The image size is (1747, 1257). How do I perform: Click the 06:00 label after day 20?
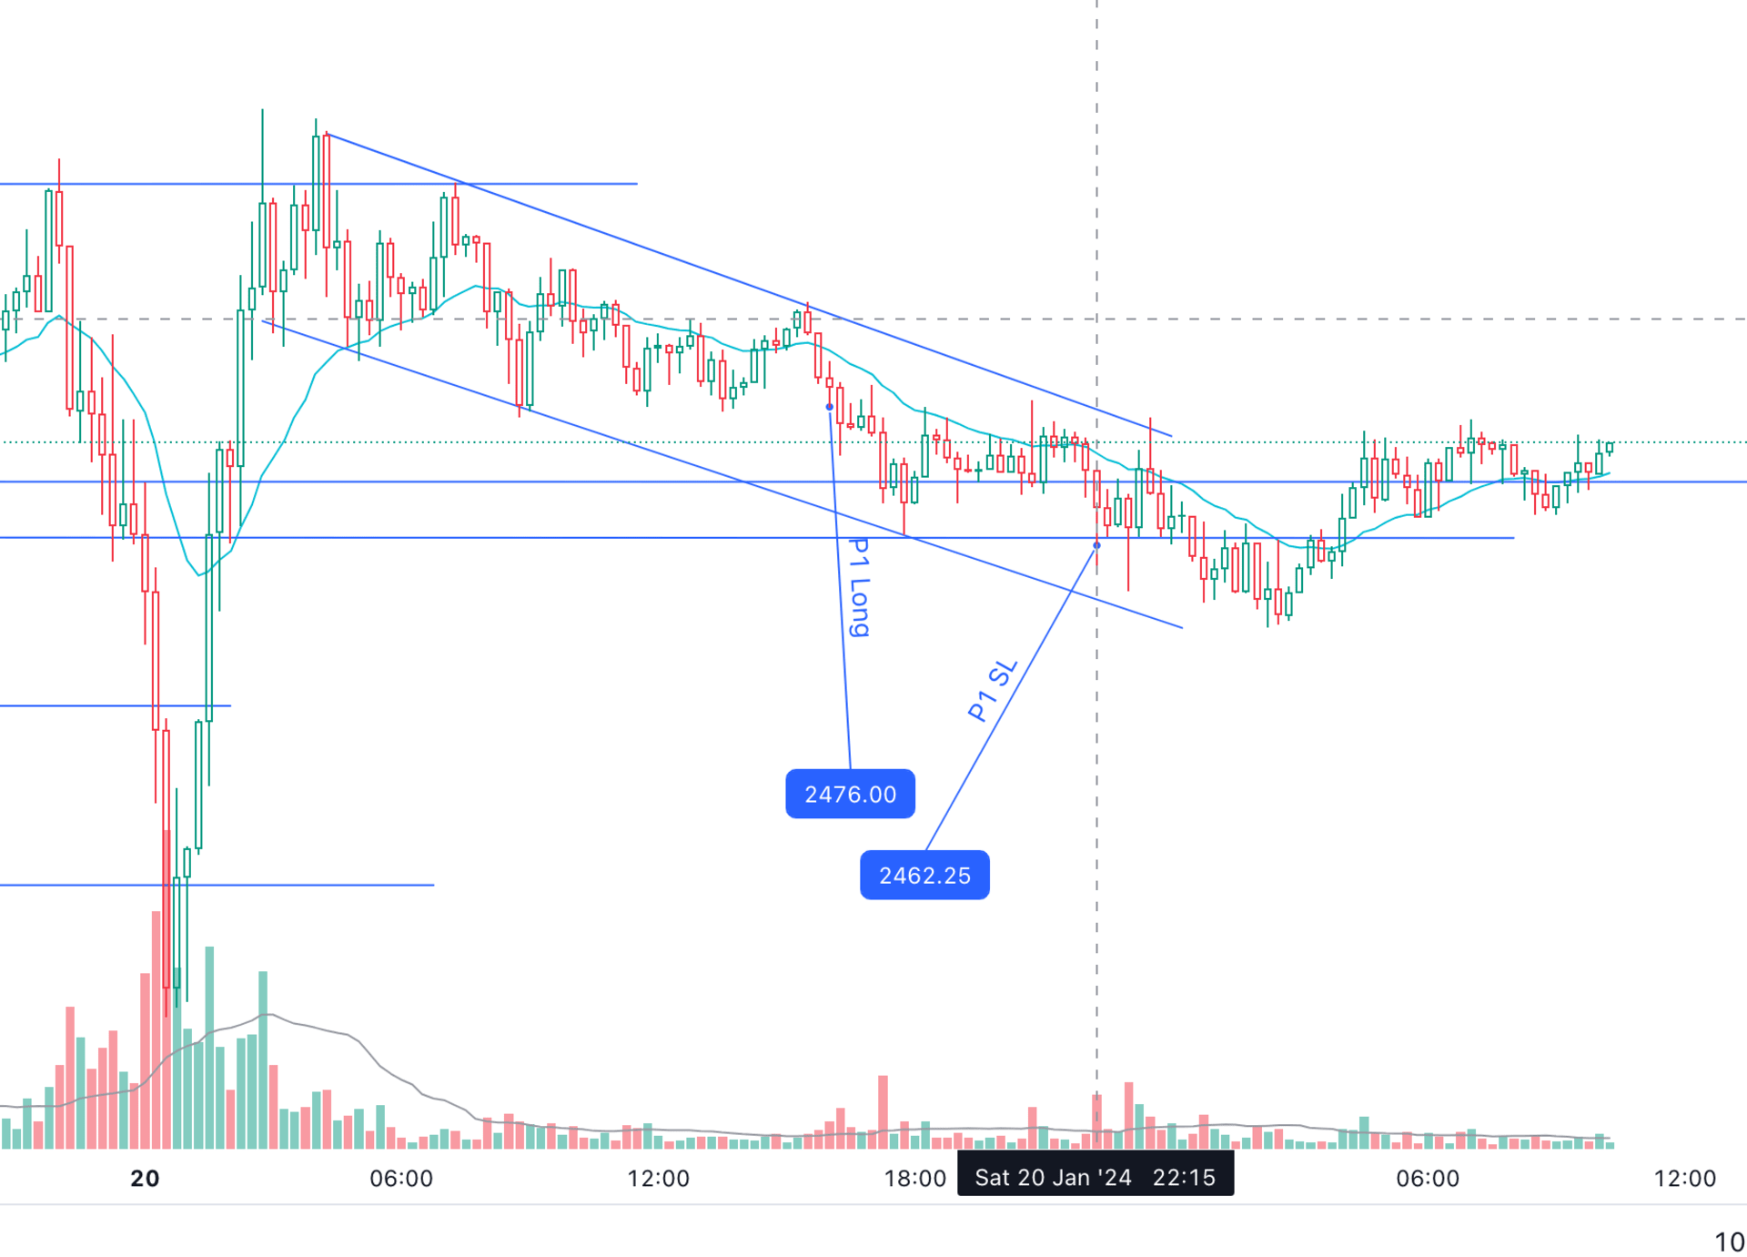click(x=401, y=1178)
